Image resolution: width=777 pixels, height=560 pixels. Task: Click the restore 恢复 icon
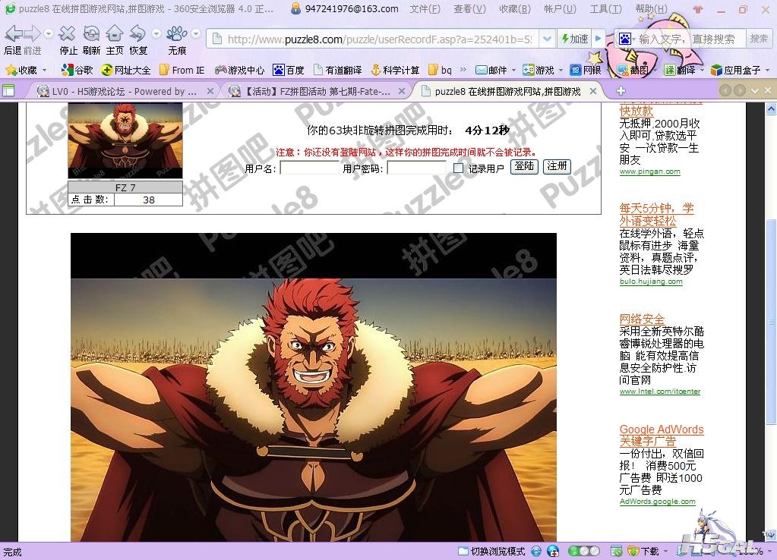coord(137,33)
